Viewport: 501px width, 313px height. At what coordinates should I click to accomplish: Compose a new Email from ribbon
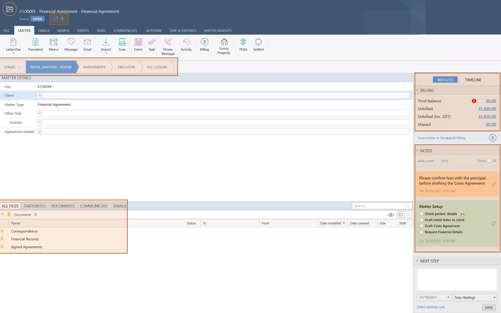point(87,44)
